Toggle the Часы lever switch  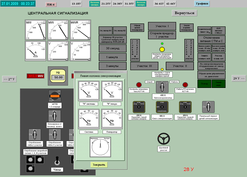point(57,161)
